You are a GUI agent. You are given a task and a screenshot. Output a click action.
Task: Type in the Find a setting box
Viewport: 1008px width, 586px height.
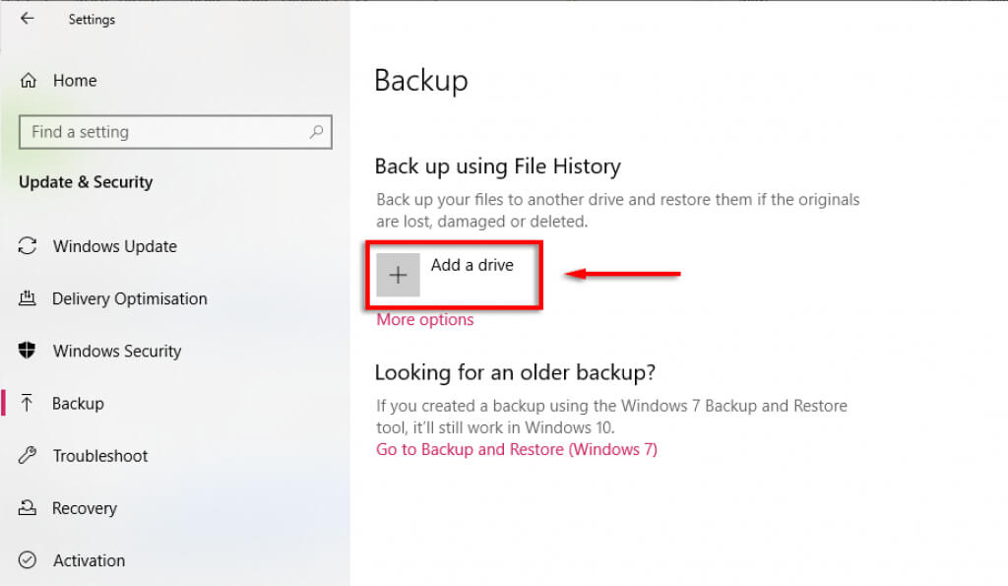pos(162,132)
